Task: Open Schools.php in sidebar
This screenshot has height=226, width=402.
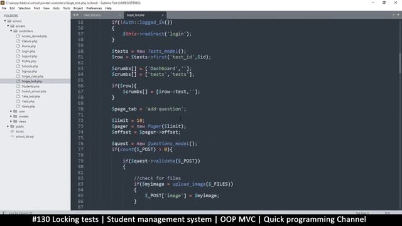Action: (30, 66)
